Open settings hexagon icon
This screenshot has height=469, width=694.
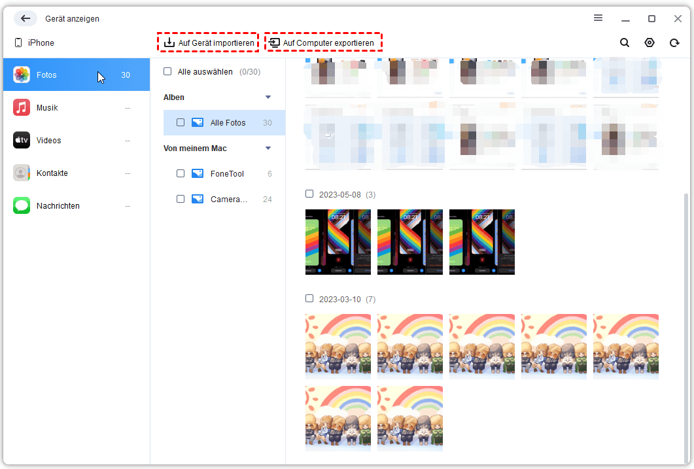coord(650,43)
